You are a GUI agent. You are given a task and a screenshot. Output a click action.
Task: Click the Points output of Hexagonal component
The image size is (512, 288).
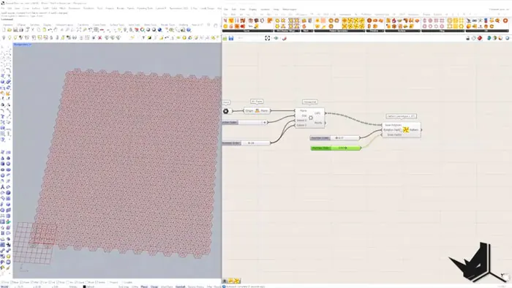[x=318, y=123]
